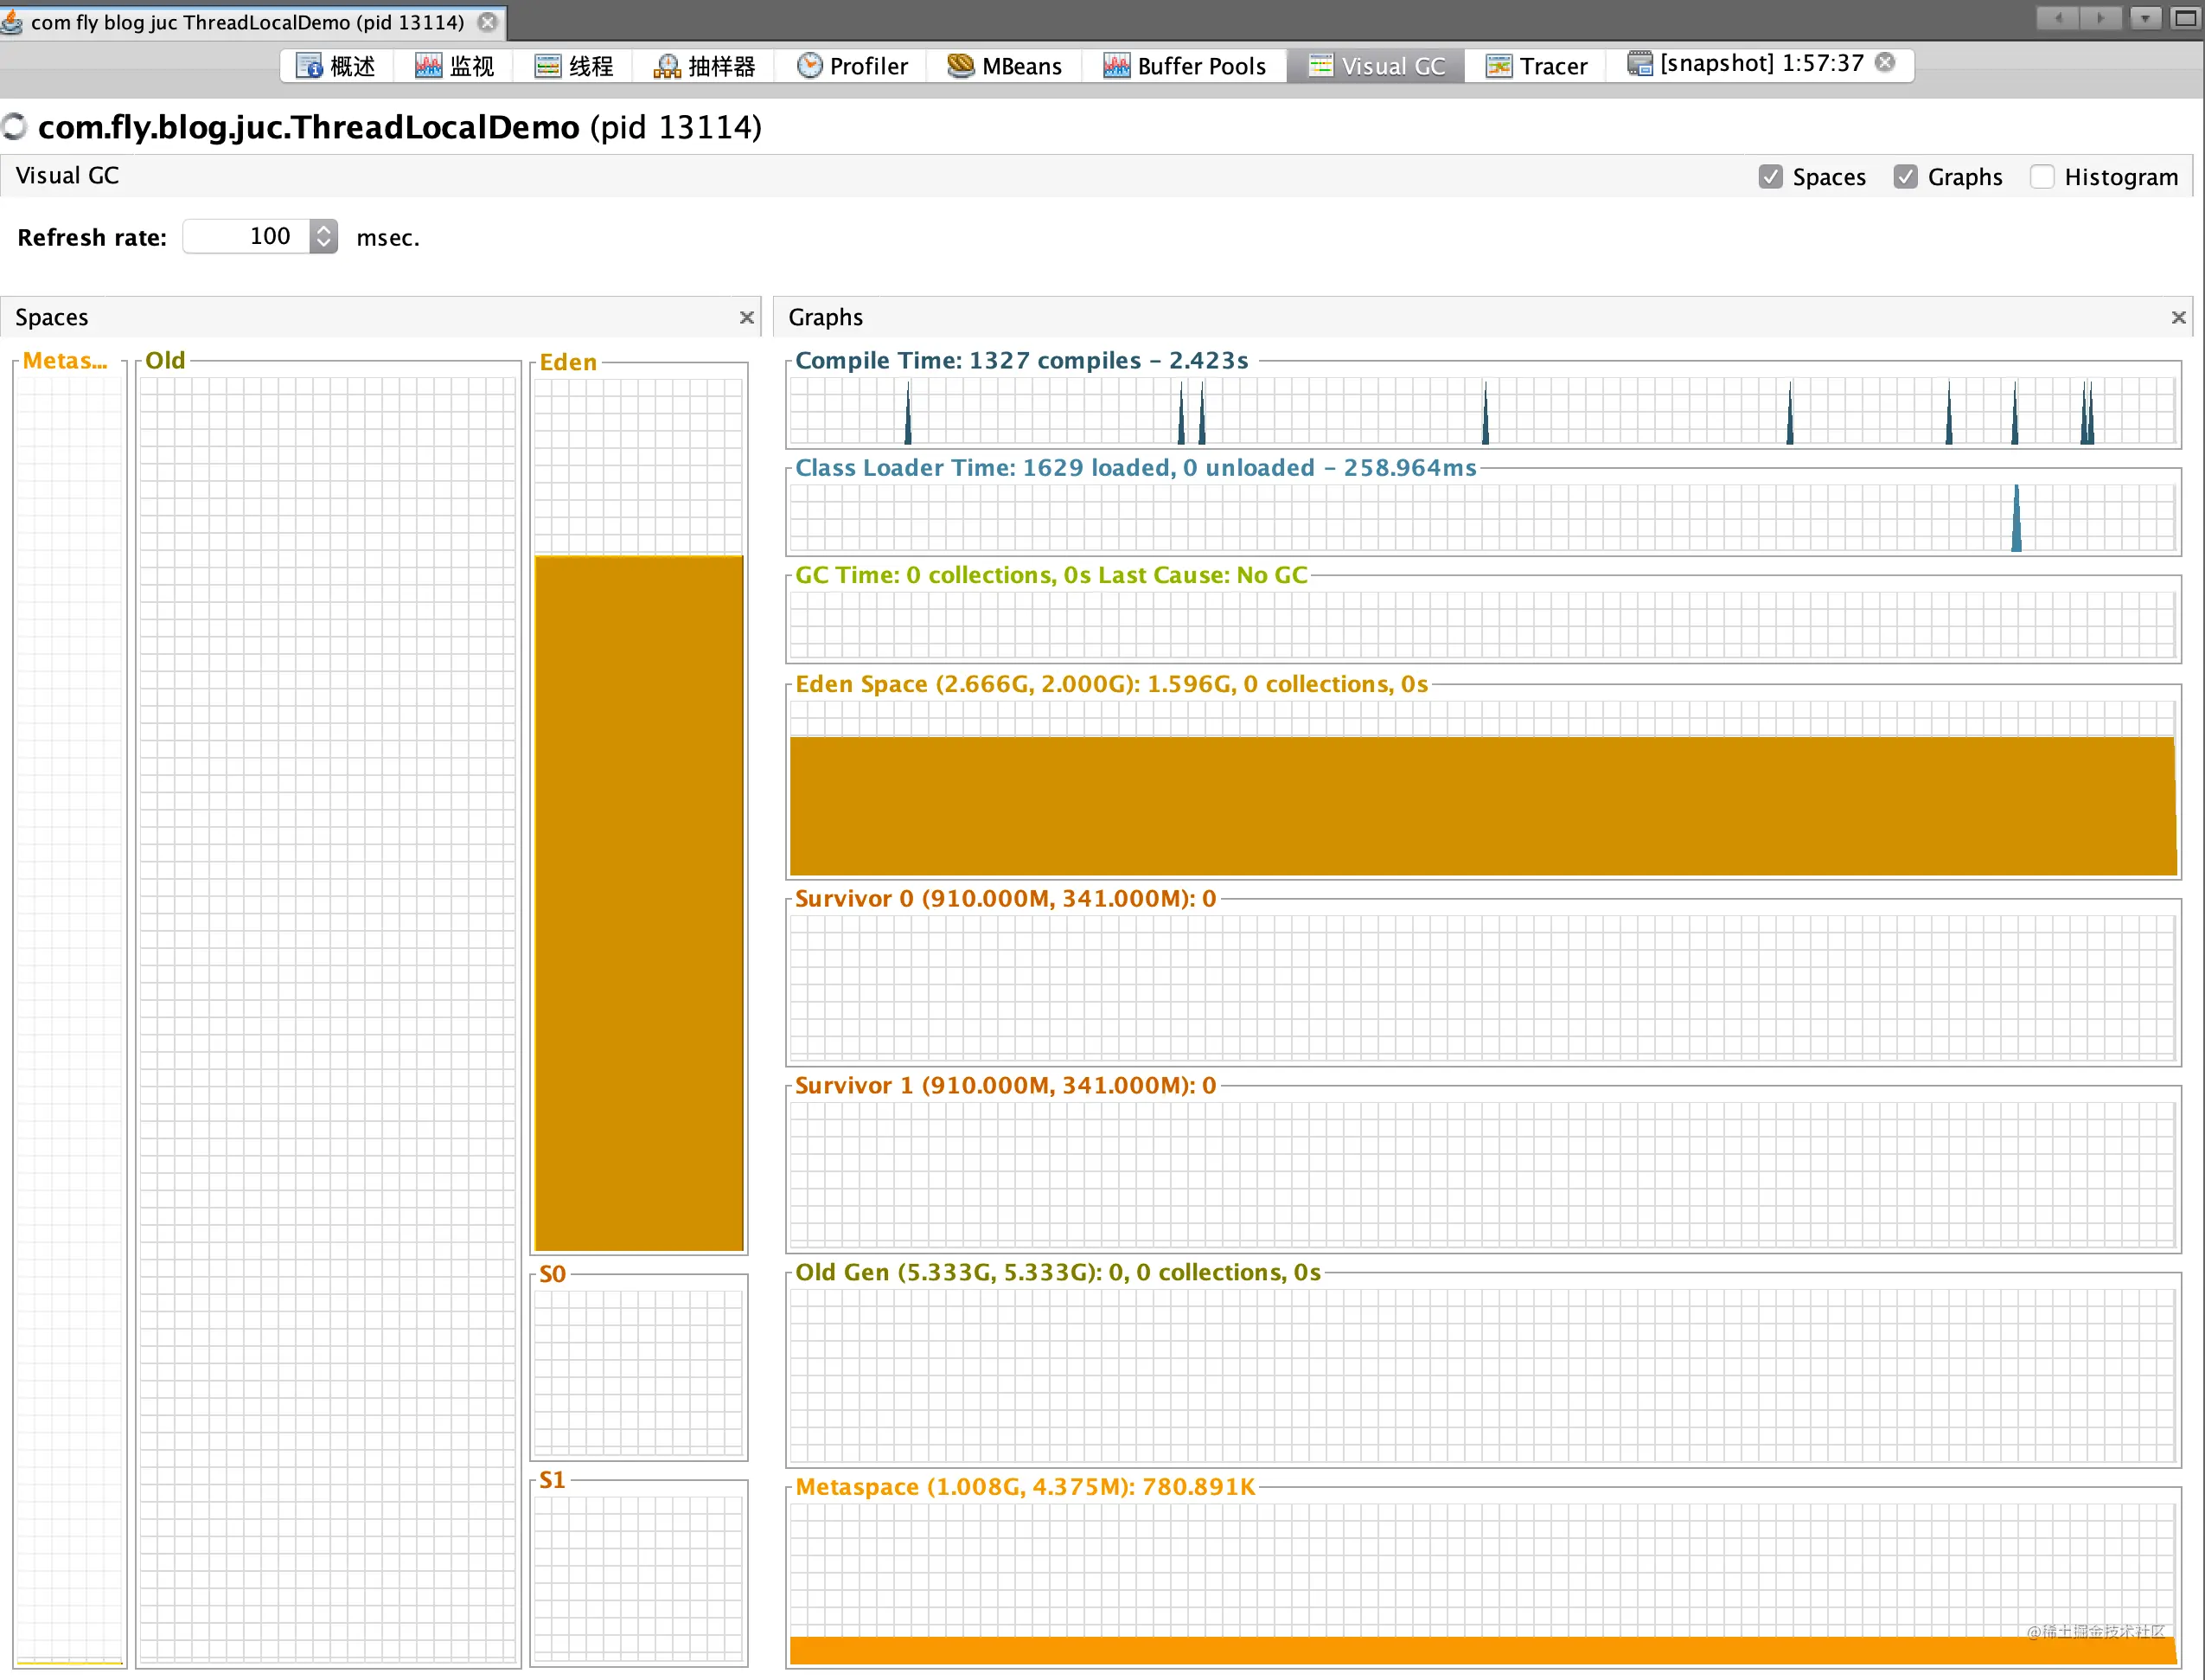The image size is (2205, 1680).
Task: Click the Old space grid
Action: [x=328, y=1018]
